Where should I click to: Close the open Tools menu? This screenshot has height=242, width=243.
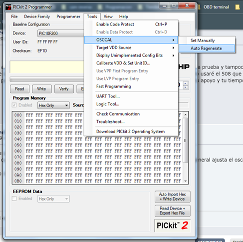tap(92, 16)
